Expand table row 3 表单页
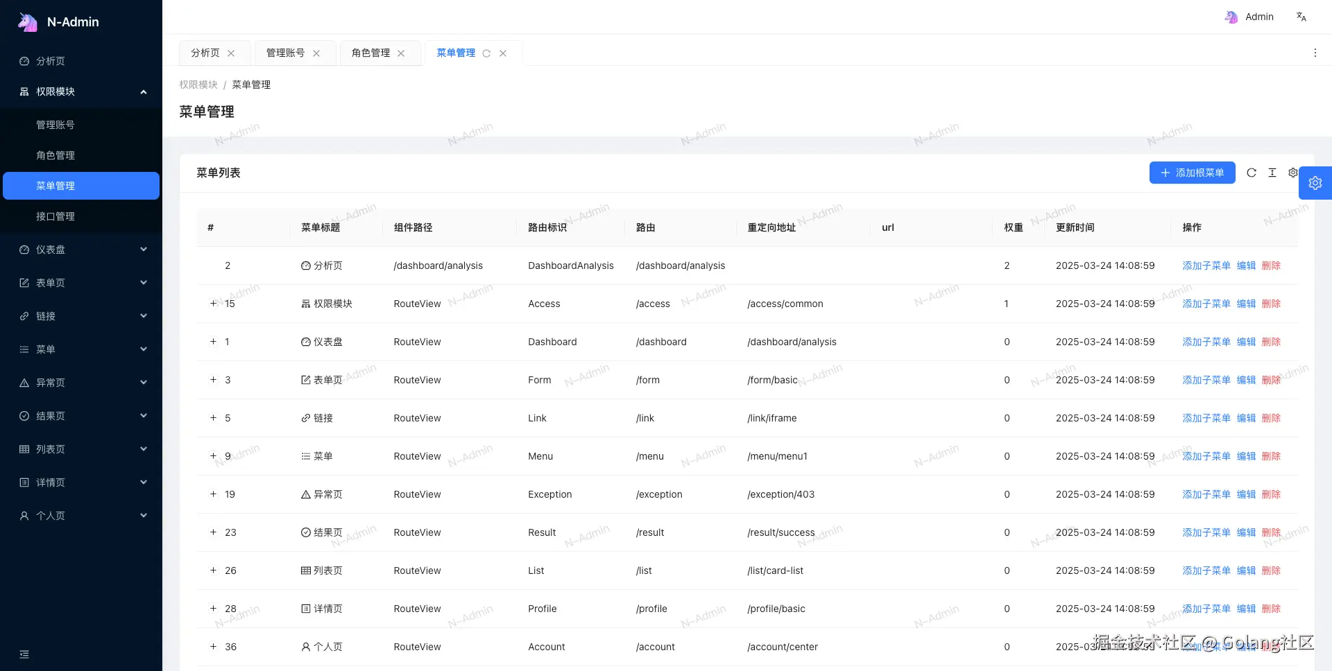Image resolution: width=1332 pixels, height=671 pixels. pyautogui.click(x=214, y=379)
